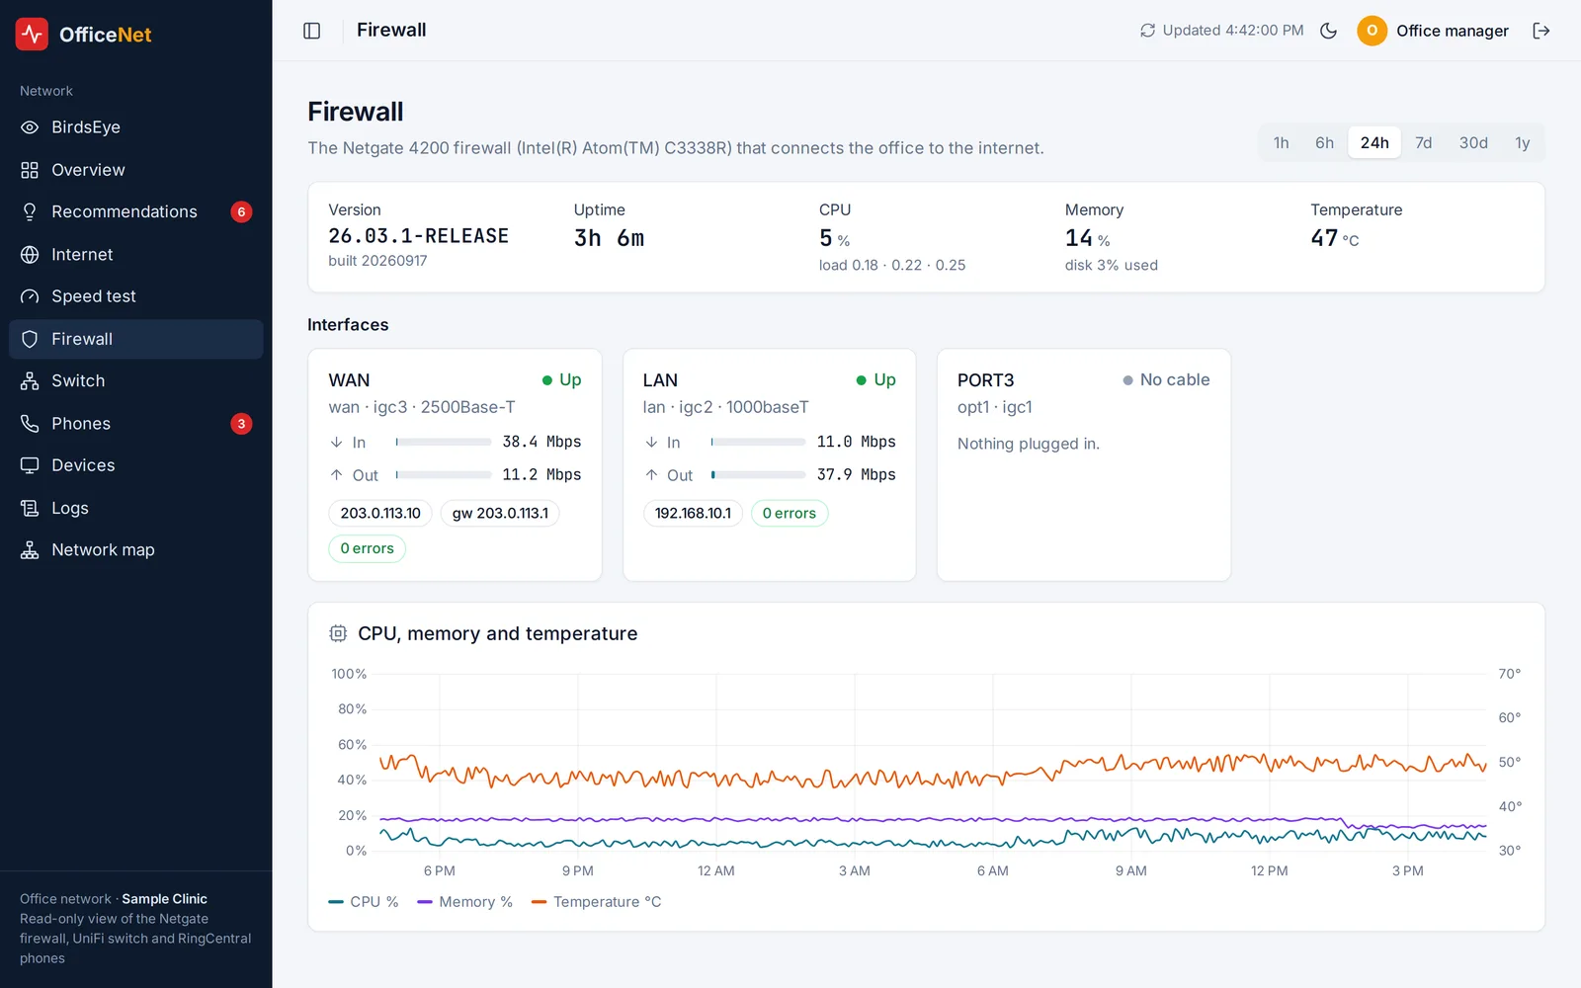Click the red 6 badge on Recommendations
1581x988 pixels.
[x=241, y=211]
